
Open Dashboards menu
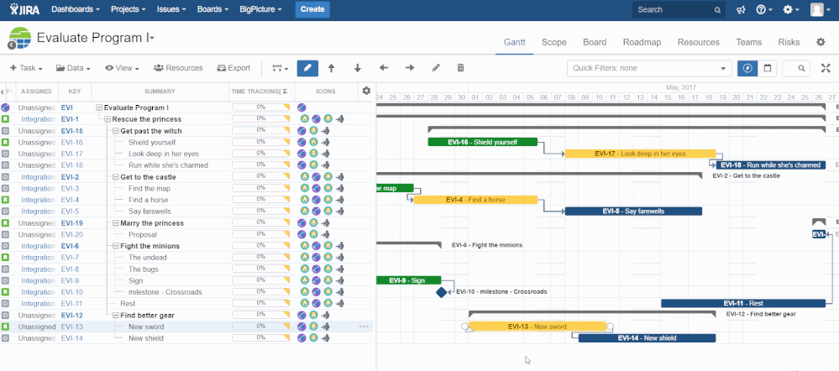point(76,9)
